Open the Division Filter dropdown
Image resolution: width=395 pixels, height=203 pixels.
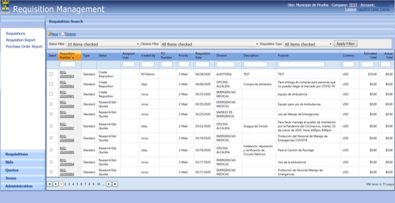209,44
